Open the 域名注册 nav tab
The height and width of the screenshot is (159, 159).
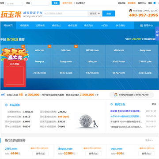(72, 26)
